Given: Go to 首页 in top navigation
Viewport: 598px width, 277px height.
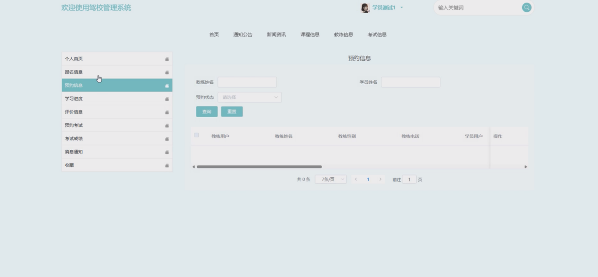Looking at the screenshot, I should pyautogui.click(x=214, y=34).
